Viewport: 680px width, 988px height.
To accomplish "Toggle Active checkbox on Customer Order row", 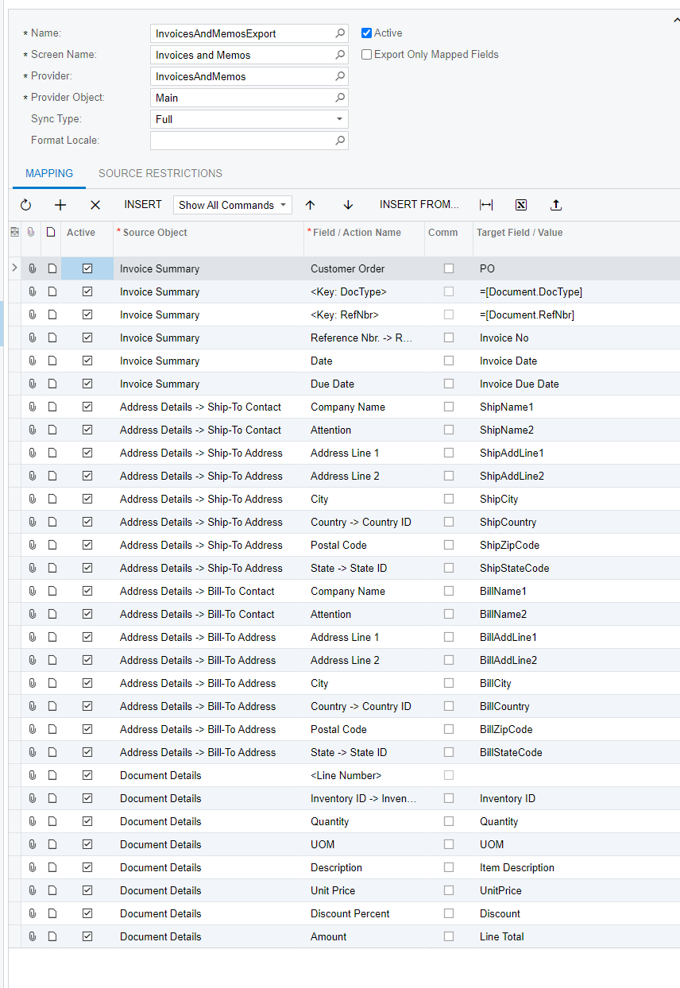I will pos(87,268).
